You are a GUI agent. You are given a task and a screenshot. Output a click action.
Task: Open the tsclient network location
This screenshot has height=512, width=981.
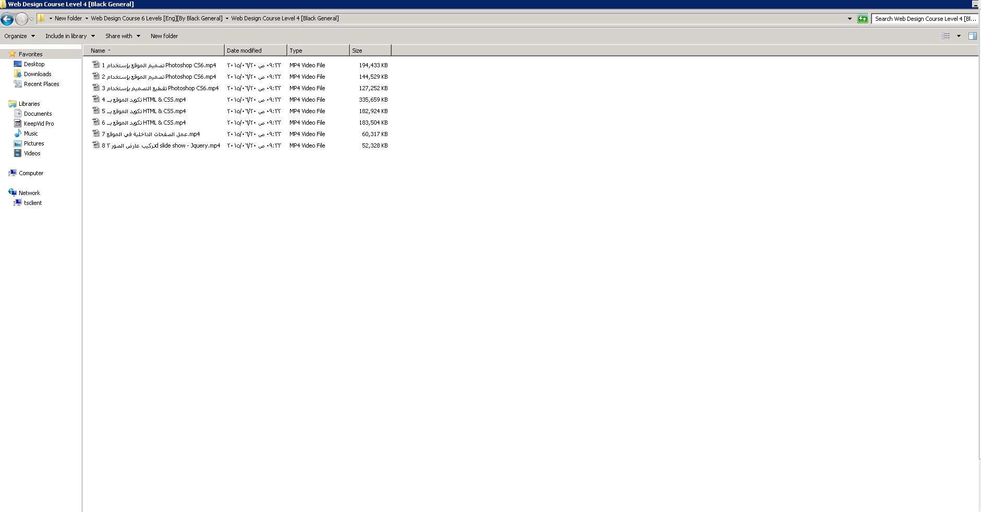[x=32, y=203]
